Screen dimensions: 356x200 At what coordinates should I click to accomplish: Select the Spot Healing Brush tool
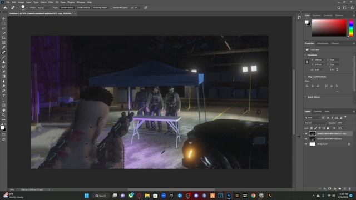click(4, 52)
